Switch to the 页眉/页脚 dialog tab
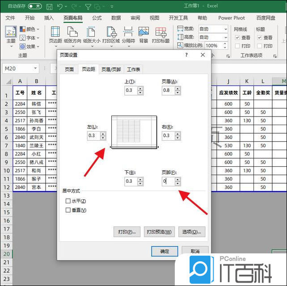The height and width of the screenshot is (286, 287). [x=111, y=70]
